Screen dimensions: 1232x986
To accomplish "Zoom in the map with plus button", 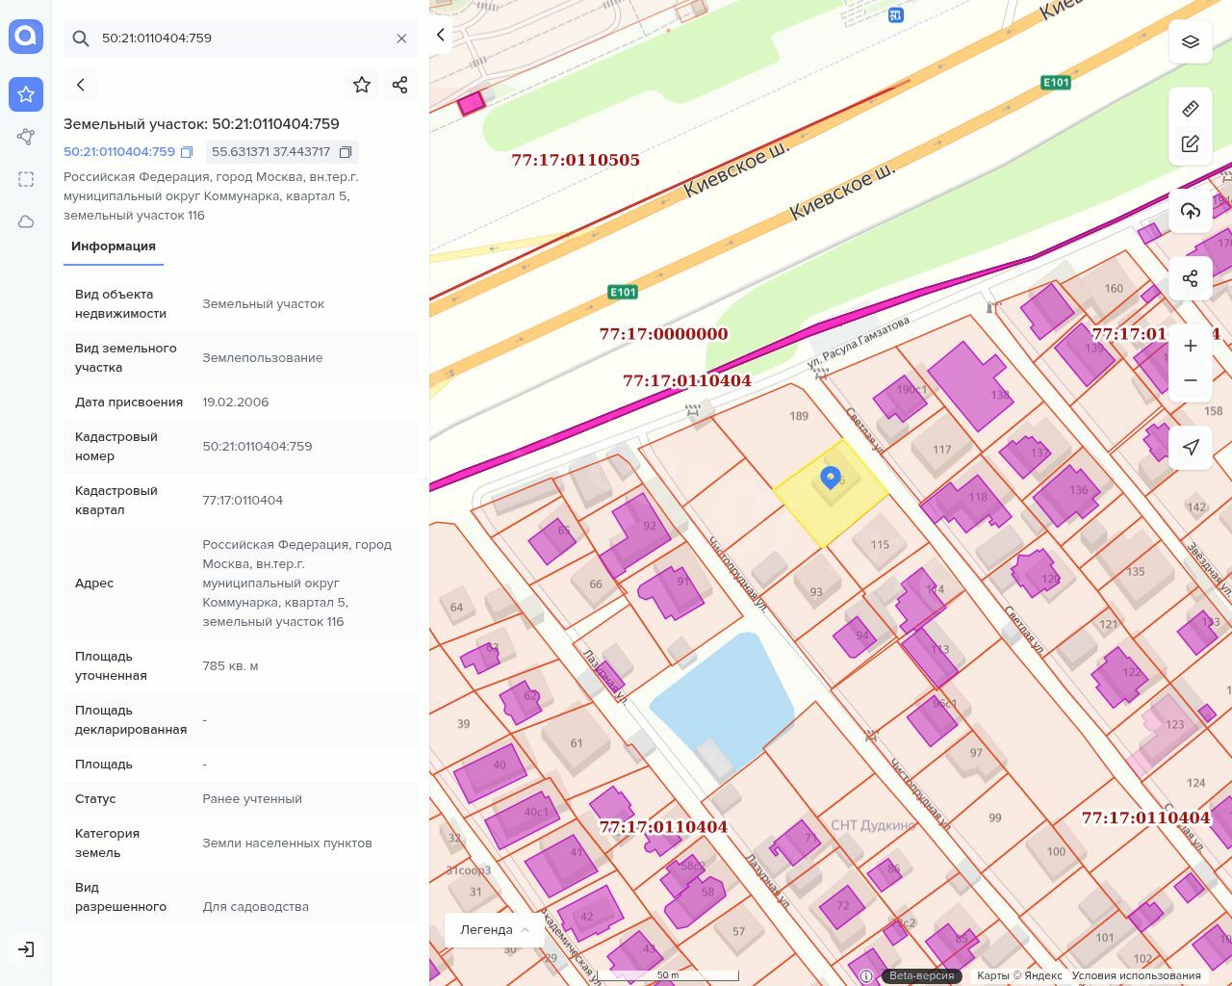I will tap(1190, 346).
